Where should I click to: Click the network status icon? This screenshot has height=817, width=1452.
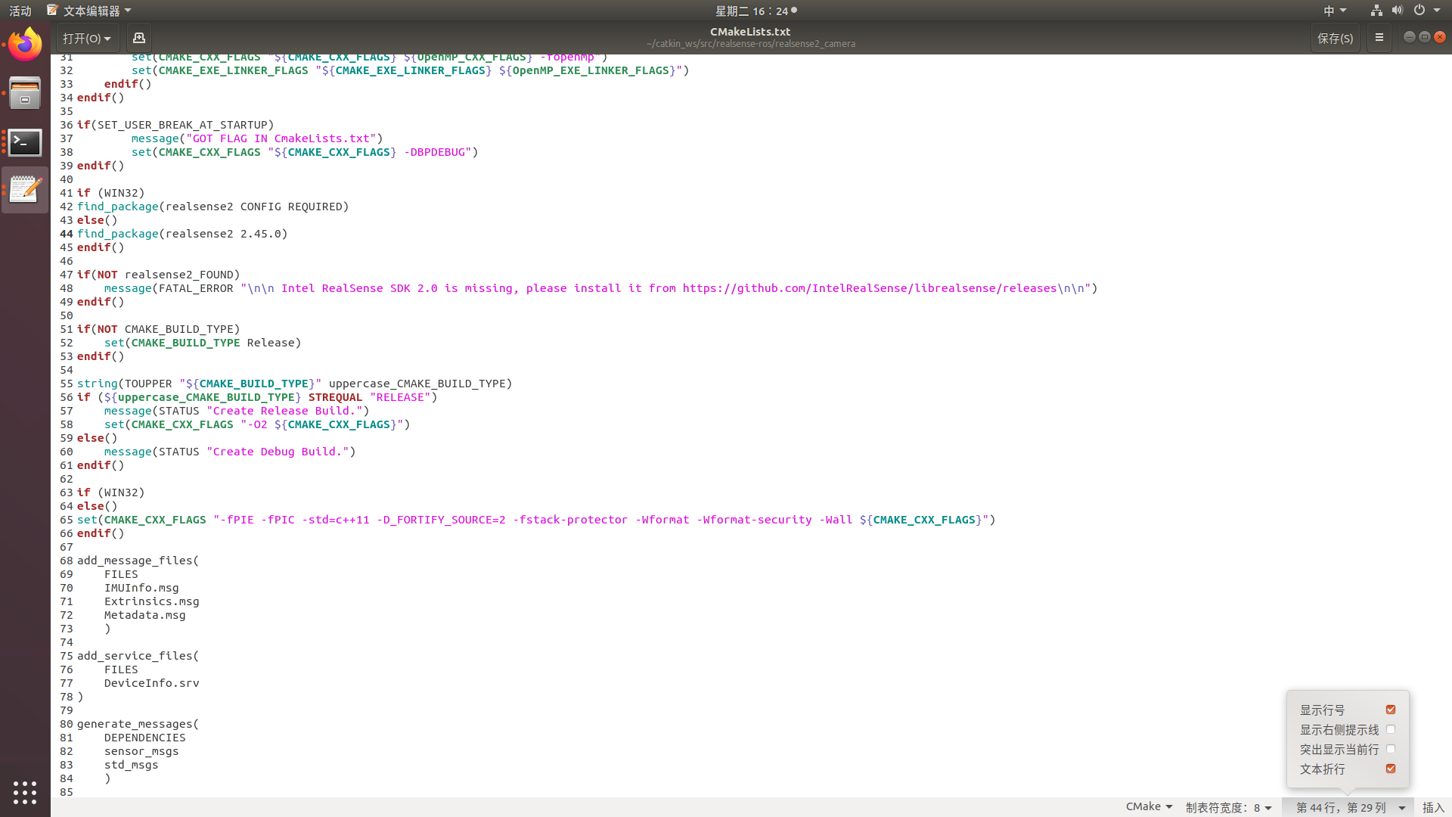[1376, 11]
